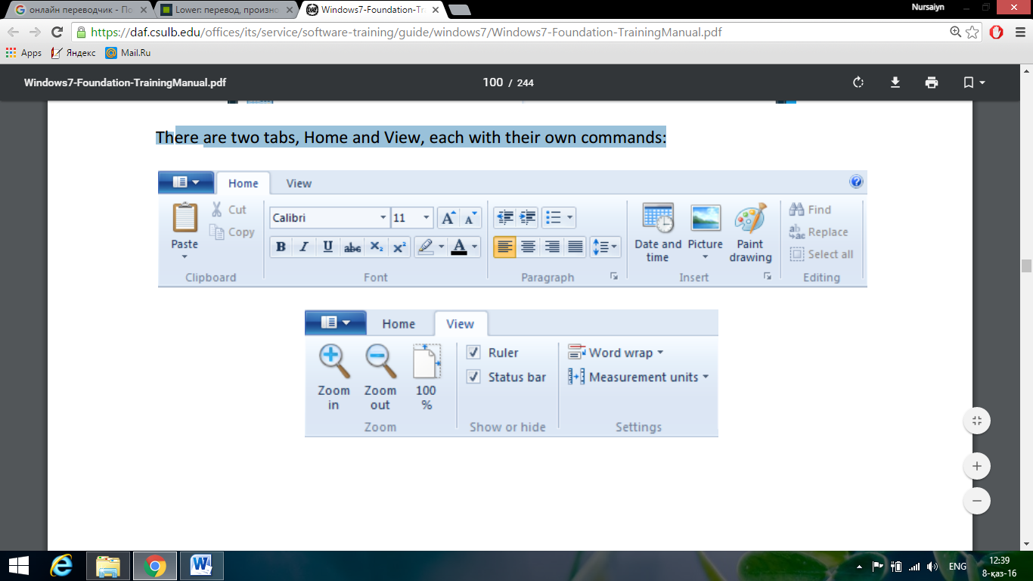
Task: Click the Zoom out magnifier in ribbon
Action: coord(380,362)
